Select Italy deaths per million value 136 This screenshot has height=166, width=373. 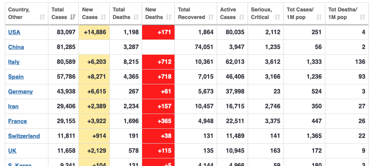(x=360, y=62)
